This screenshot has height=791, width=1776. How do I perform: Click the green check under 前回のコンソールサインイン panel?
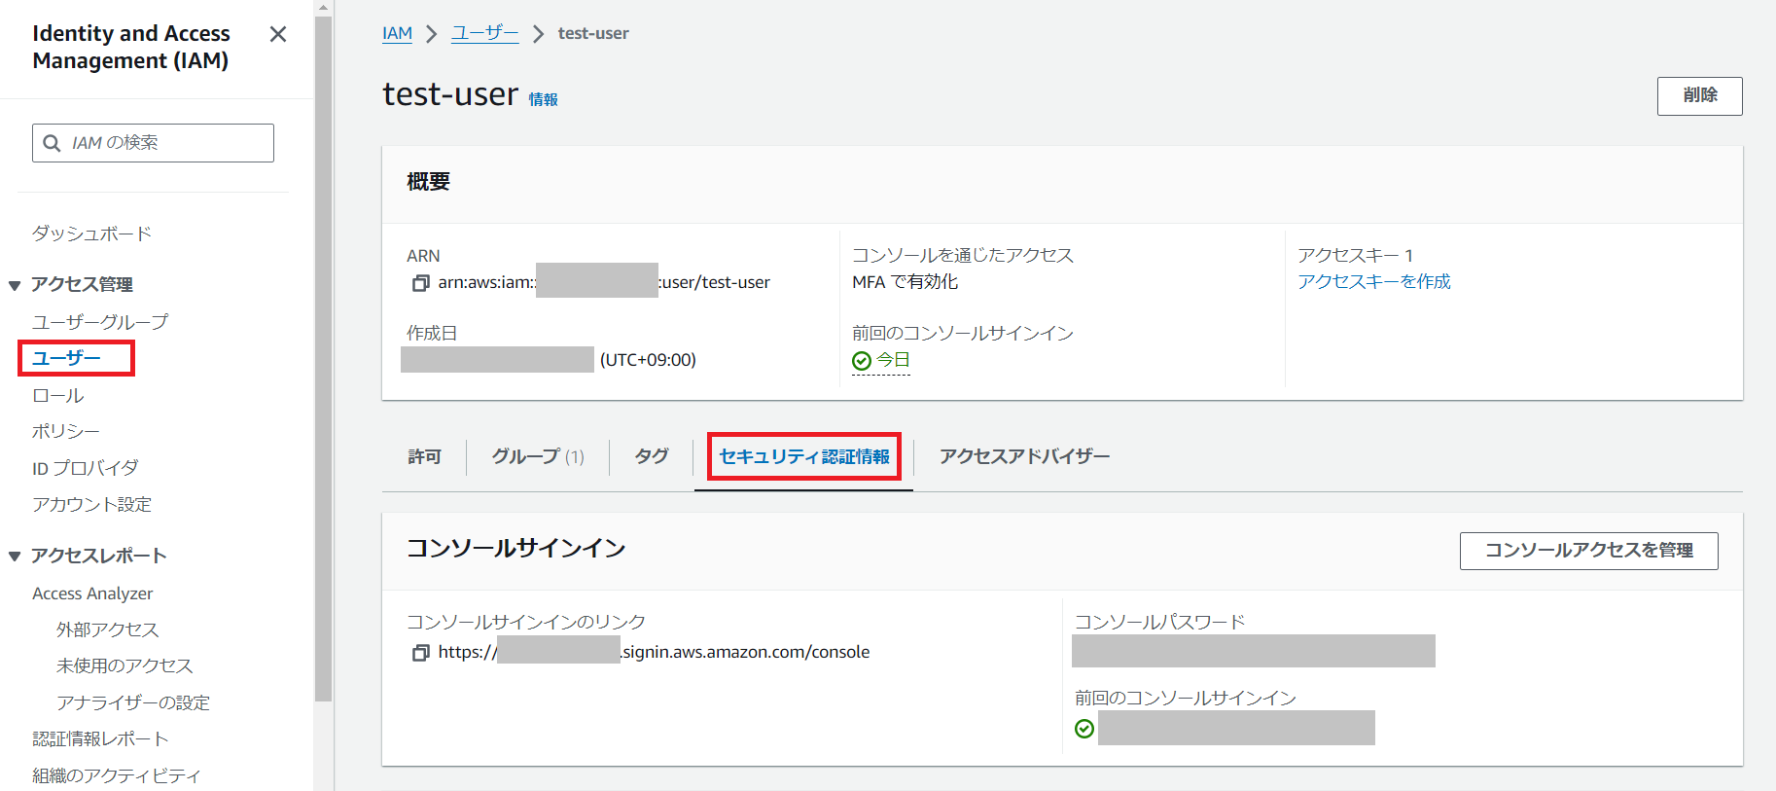1084,729
